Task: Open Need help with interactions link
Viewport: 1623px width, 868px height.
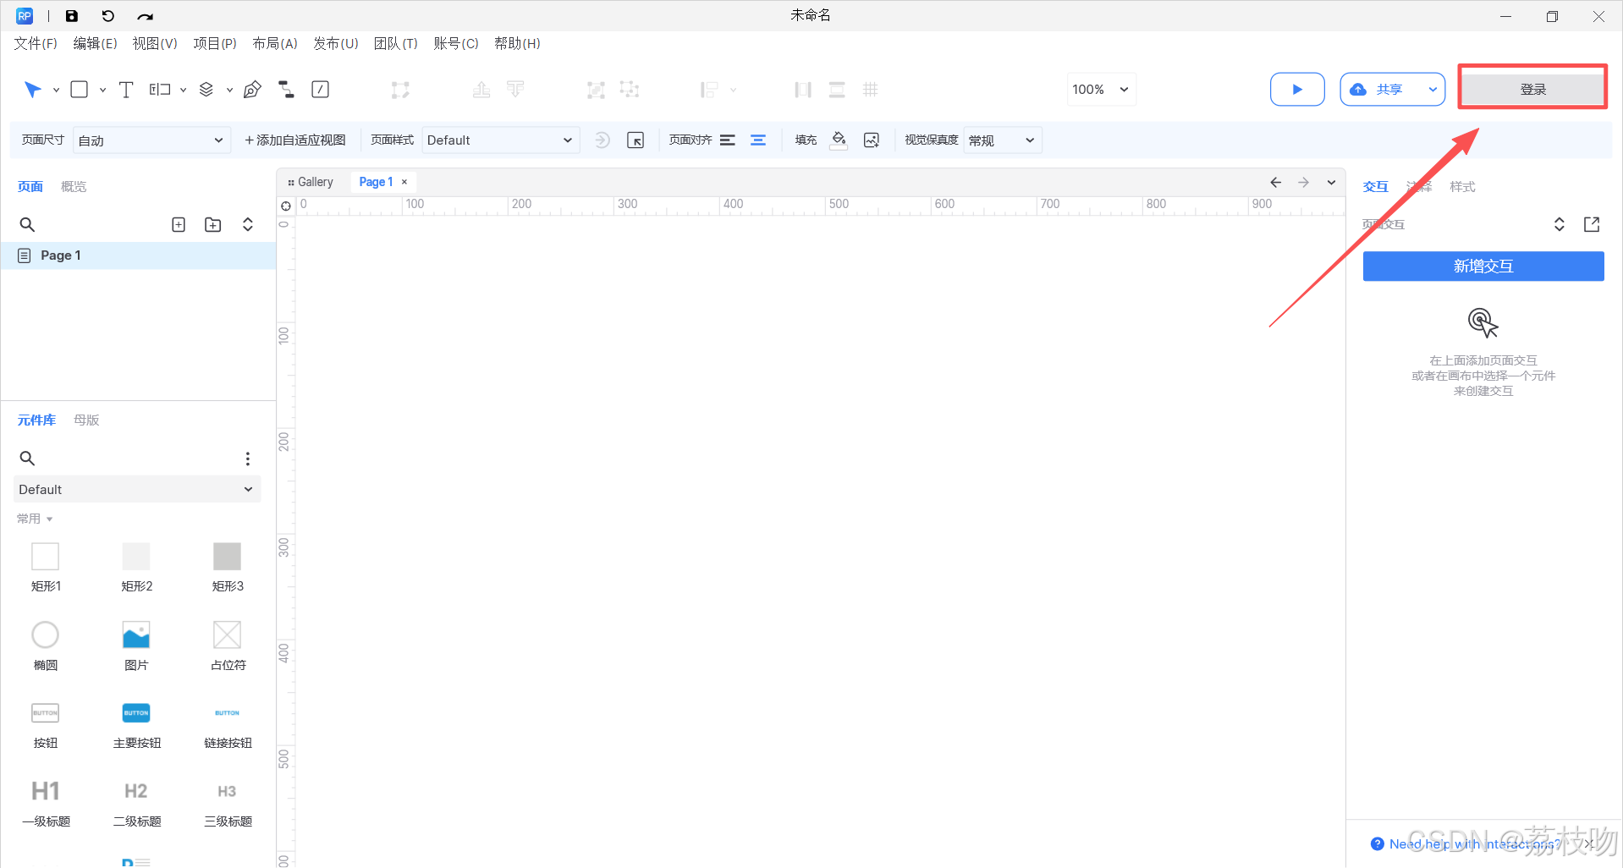Action: point(1475,843)
